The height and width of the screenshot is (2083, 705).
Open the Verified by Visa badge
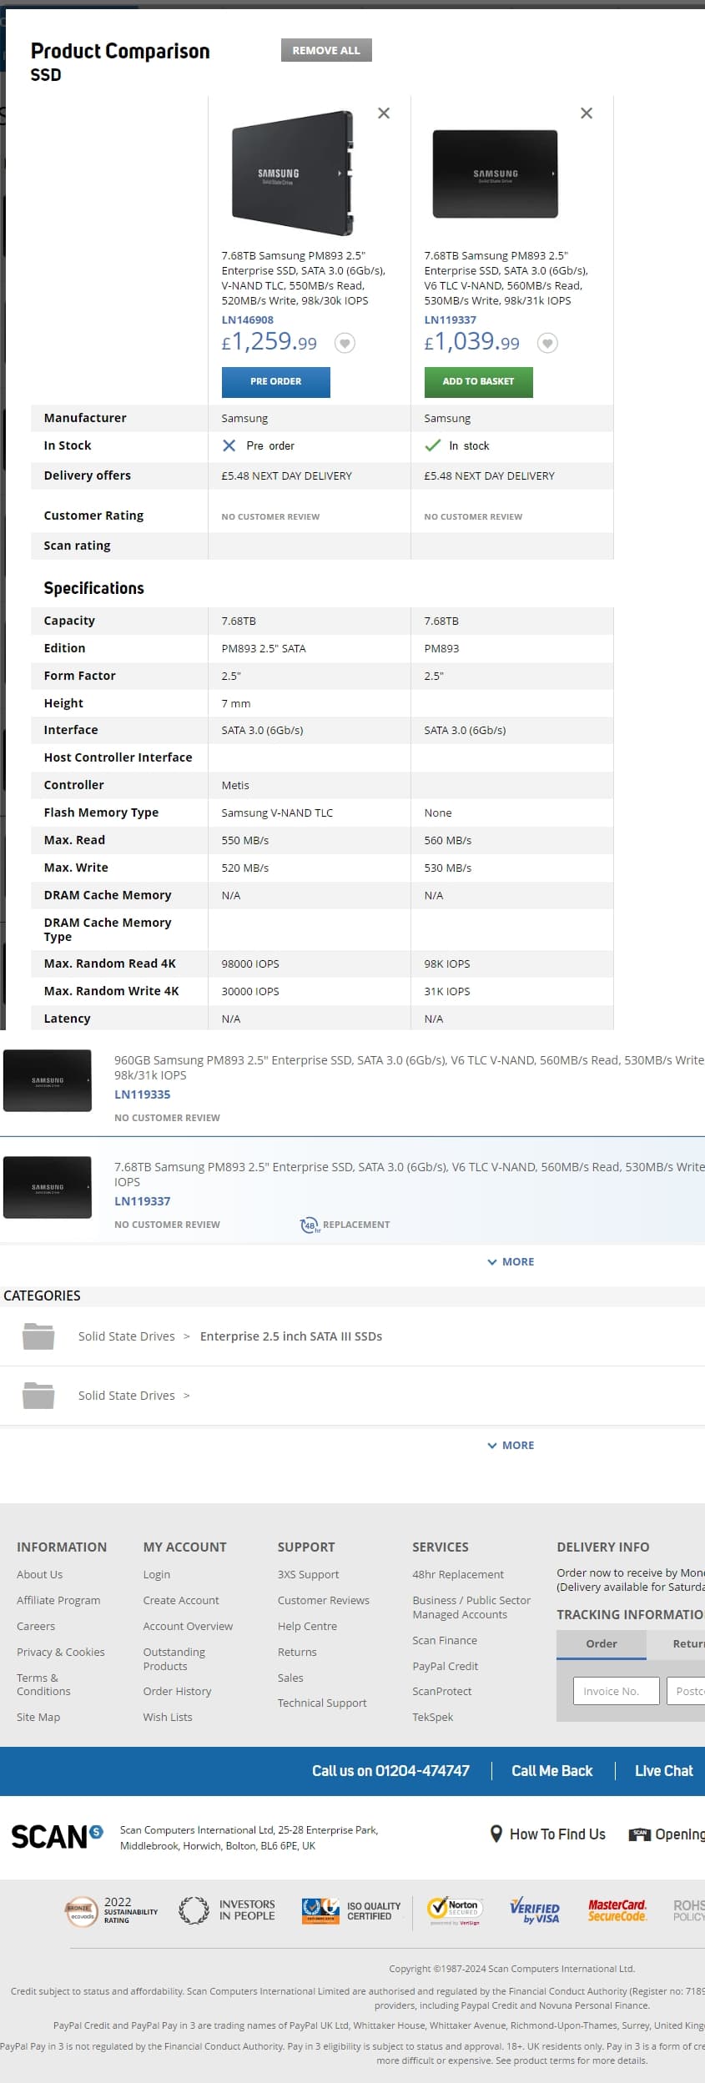[534, 1910]
